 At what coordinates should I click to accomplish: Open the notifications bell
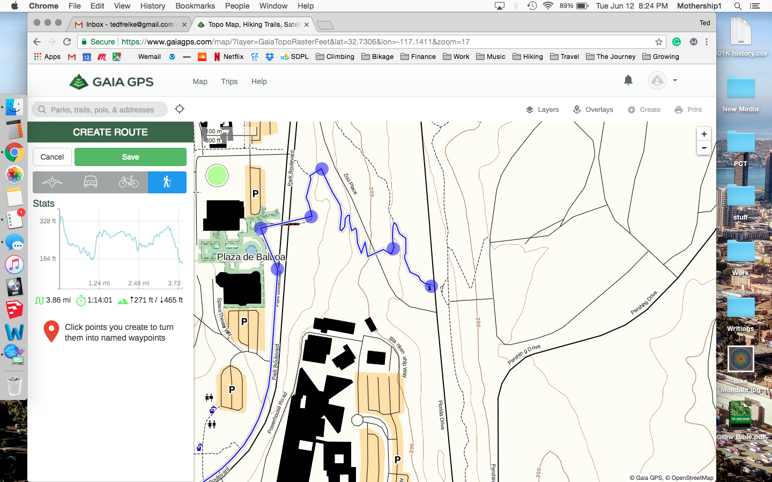tap(628, 80)
